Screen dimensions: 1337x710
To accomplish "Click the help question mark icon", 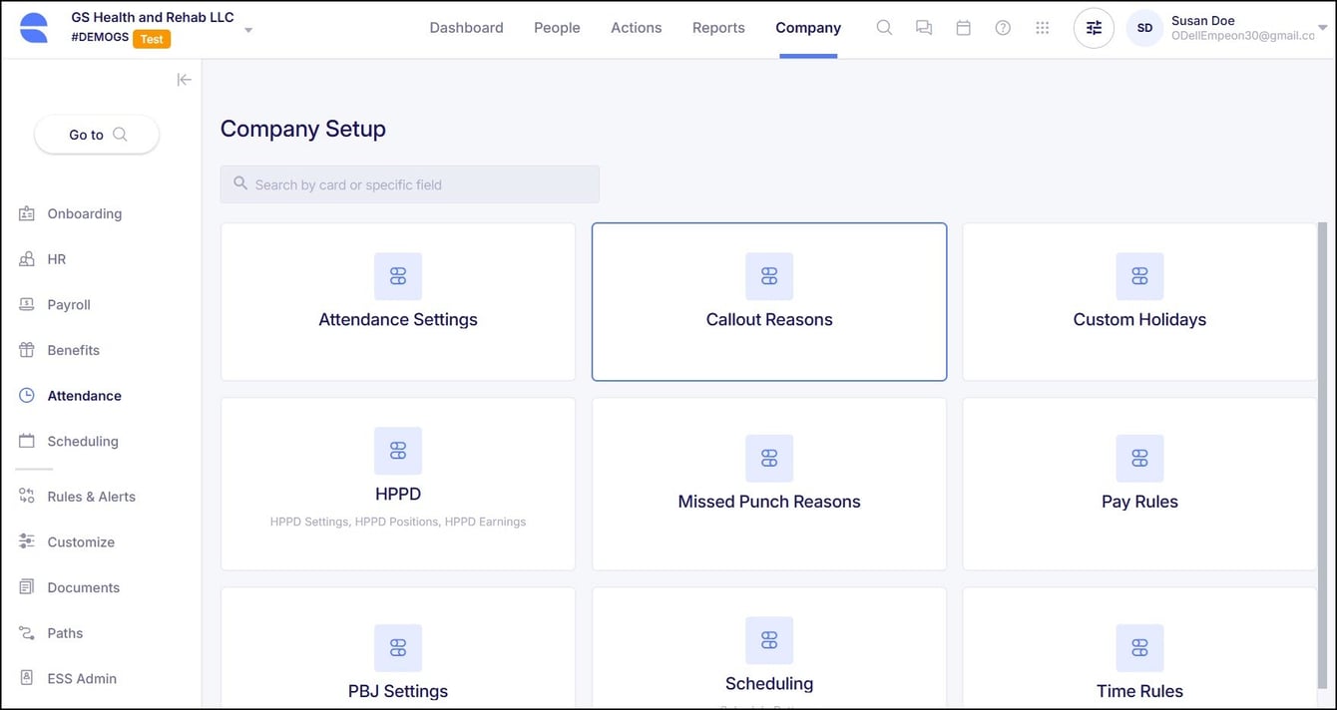I will click(1003, 28).
